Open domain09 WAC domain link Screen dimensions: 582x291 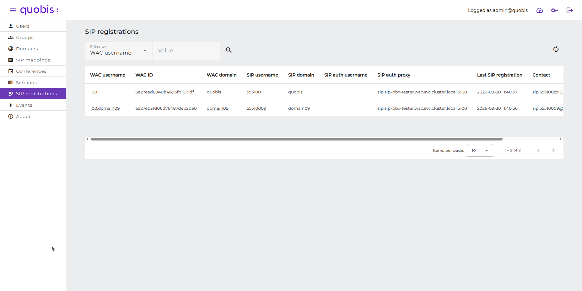(218, 108)
